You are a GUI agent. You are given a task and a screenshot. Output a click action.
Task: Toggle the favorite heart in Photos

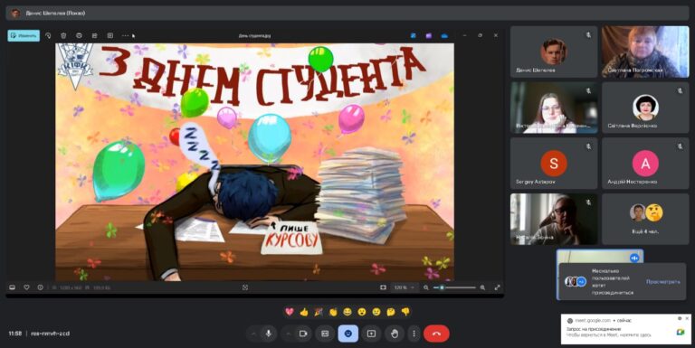pyautogui.click(x=26, y=287)
